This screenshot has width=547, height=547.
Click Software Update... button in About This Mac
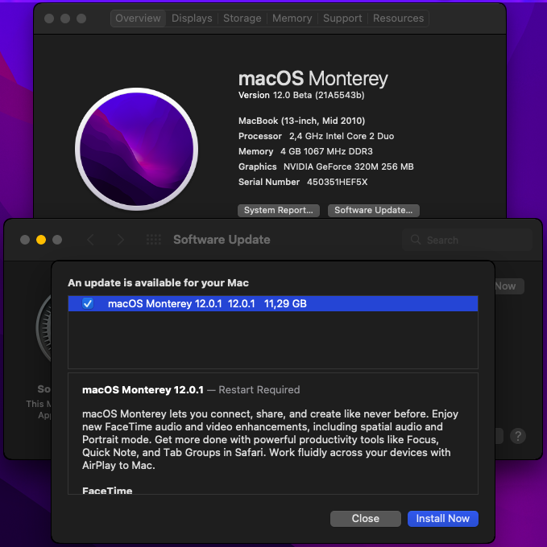(x=374, y=211)
